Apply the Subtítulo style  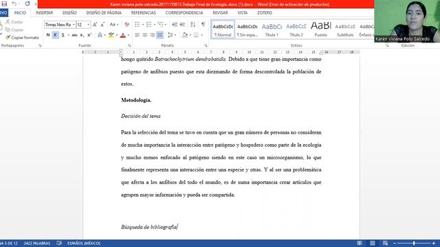click(x=345, y=30)
